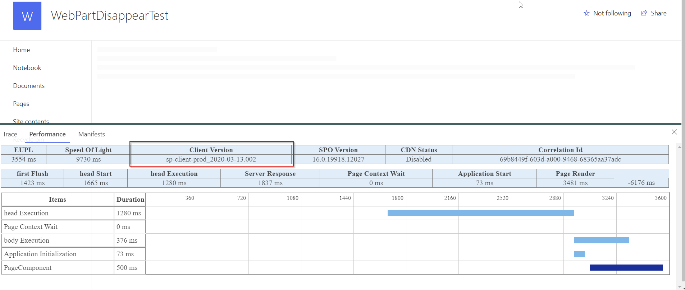Switch to the Trace tab

(10, 134)
